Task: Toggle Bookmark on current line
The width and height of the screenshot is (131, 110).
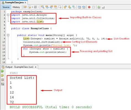Action: click(74, 7)
